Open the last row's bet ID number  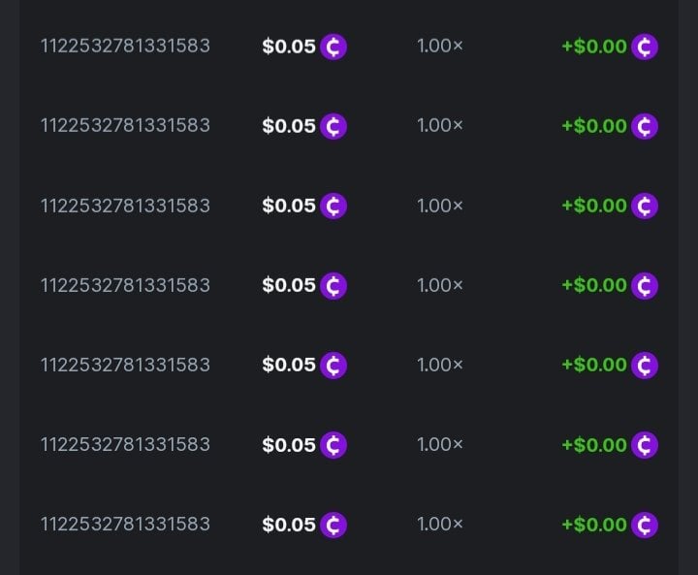[x=125, y=525]
